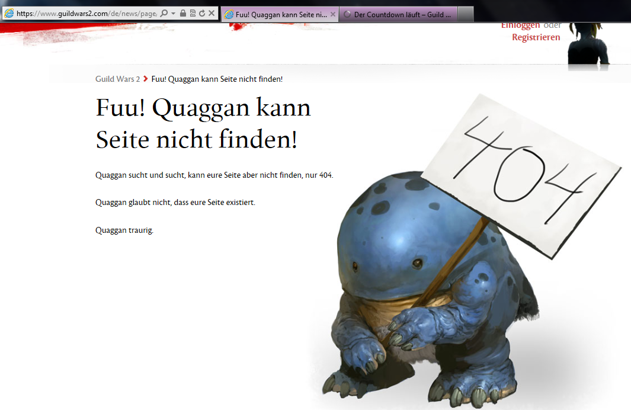Click the guildwars2.com URL address field
Viewport: 631px width, 410px height.
(87, 14)
